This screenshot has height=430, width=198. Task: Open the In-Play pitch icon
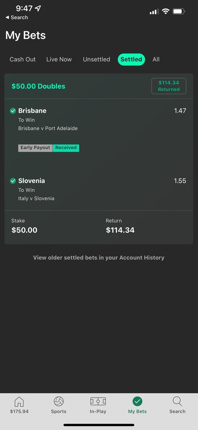pyautogui.click(x=98, y=401)
